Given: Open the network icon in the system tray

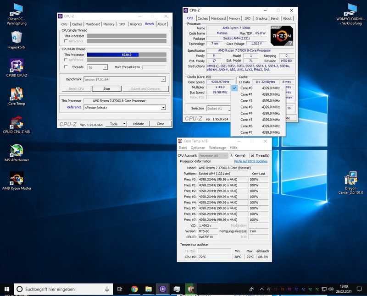Looking at the screenshot, I should (x=324, y=289).
